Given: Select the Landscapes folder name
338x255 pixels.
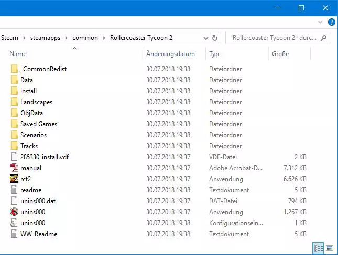Looking at the screenshot, I should click(x=37, y=102).
